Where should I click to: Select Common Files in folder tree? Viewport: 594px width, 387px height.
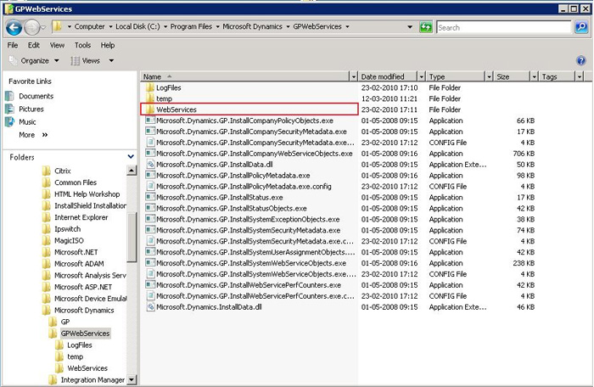(76, 182)
